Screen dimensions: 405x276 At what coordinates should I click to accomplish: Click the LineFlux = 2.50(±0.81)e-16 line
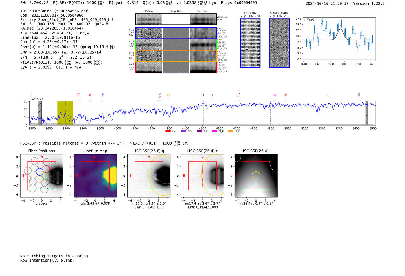(50, 38)
